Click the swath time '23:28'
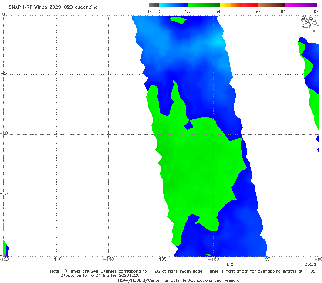The width and height of the screenshot is (322, 283). [x=310, y=264]
